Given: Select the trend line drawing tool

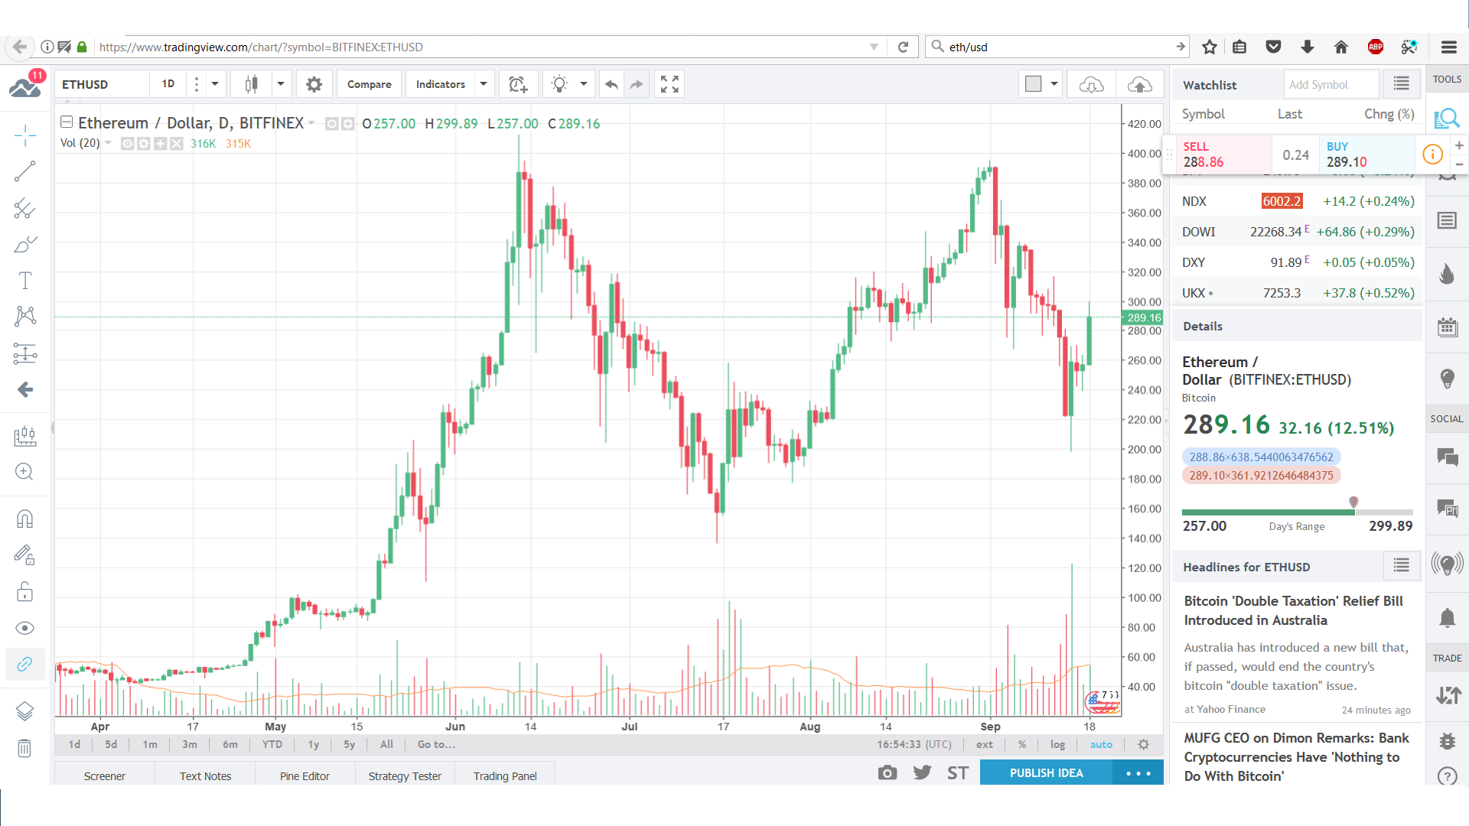Looking at the screenshot, I should 24,171.
